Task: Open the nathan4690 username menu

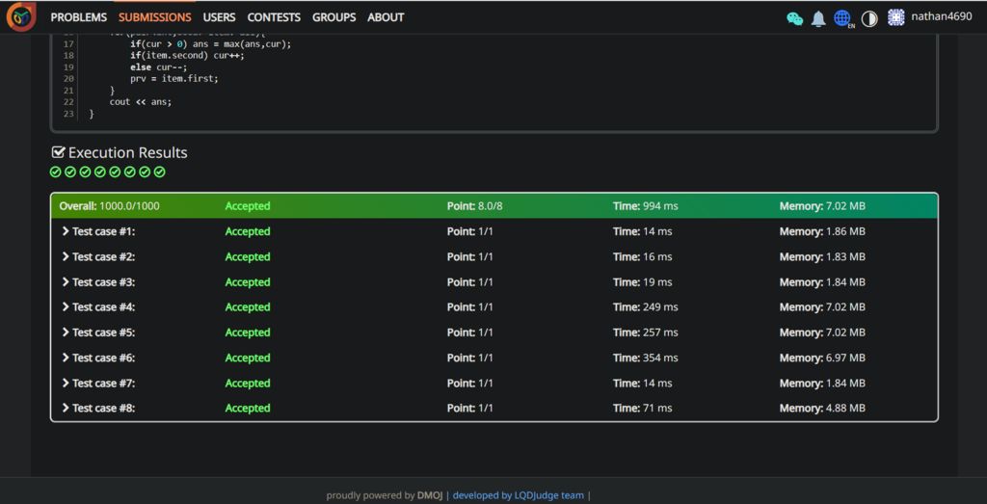Action: click(x=941, y=16)
